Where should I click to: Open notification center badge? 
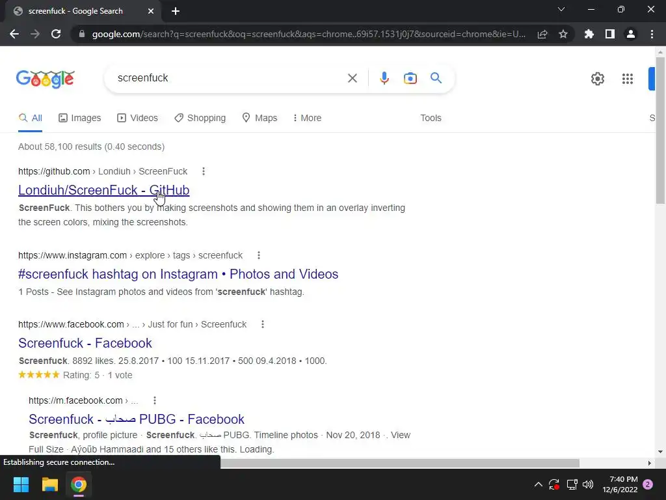point(648,484)
